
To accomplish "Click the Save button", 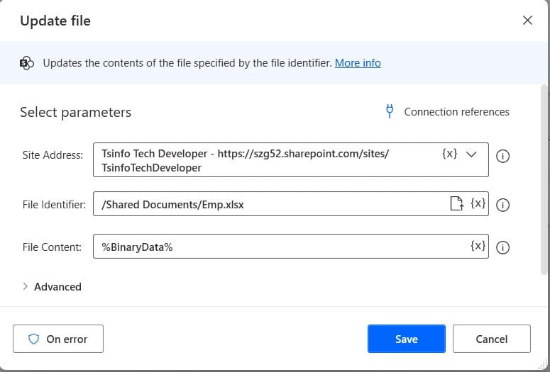I will (407, 339).
